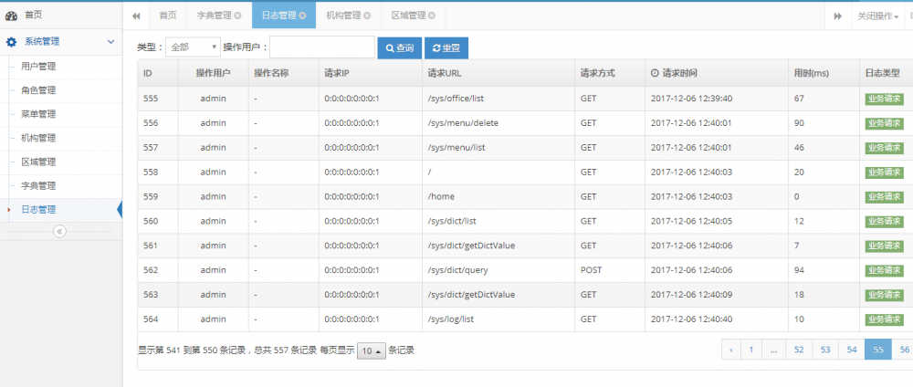
Task: Go to page 52
Action: (x=799, y=350)
